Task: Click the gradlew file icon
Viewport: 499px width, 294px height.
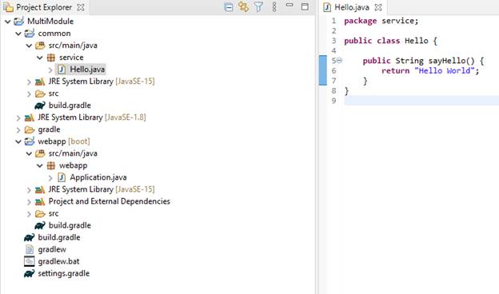Action: point(30,249)
